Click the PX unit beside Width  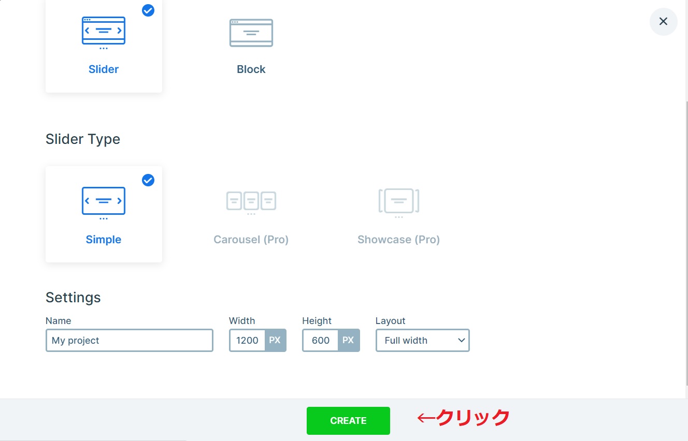[275, 341]
